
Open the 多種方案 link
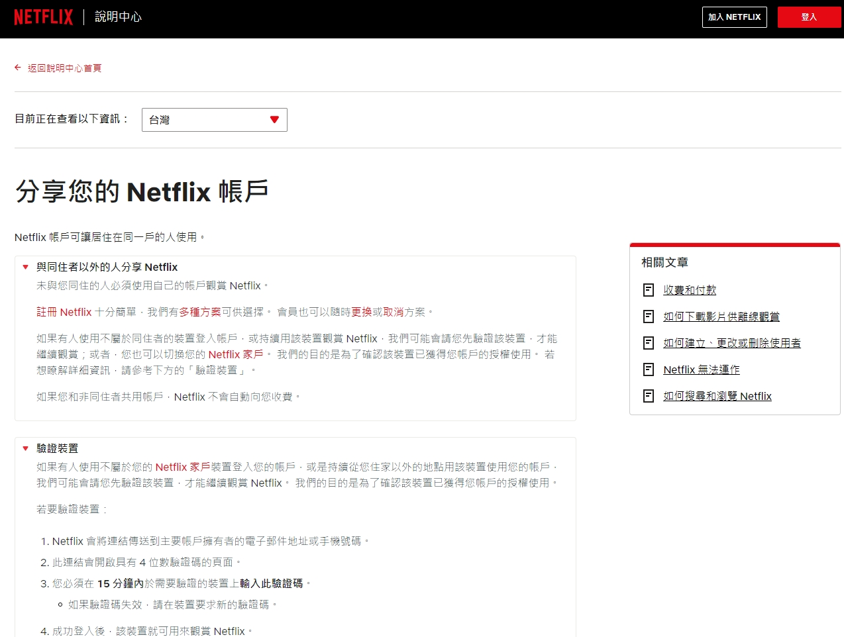click(200, 312)
